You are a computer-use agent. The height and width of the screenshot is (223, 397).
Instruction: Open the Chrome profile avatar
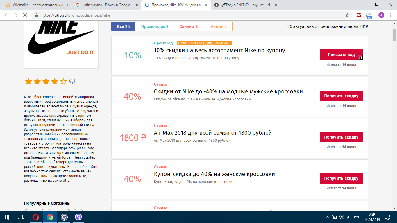(x=381, y=15)
